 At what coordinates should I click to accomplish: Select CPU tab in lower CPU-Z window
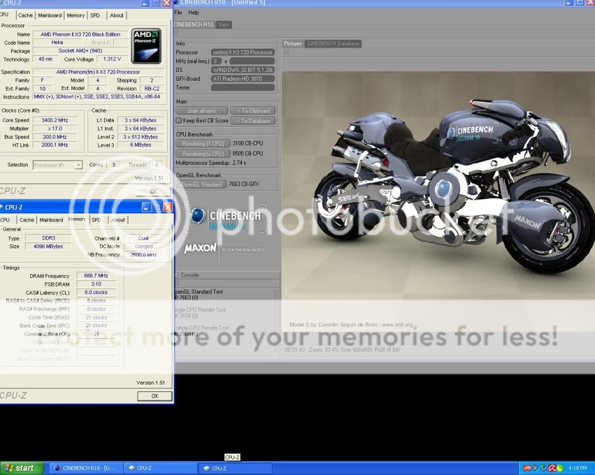(5, 220)
